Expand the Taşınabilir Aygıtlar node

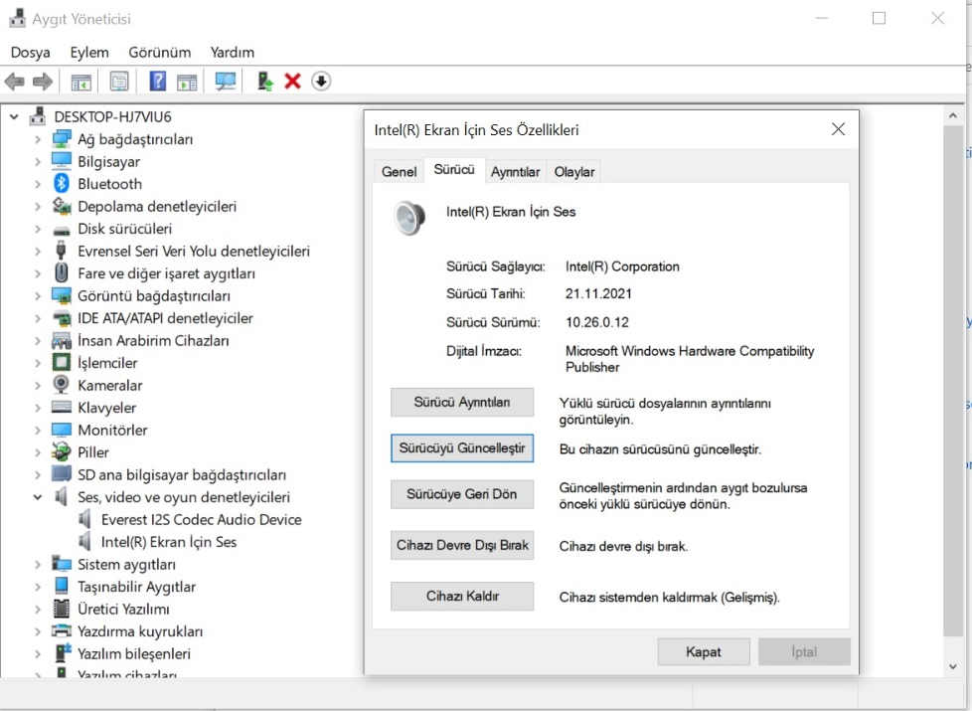click(x=37, y=587)
